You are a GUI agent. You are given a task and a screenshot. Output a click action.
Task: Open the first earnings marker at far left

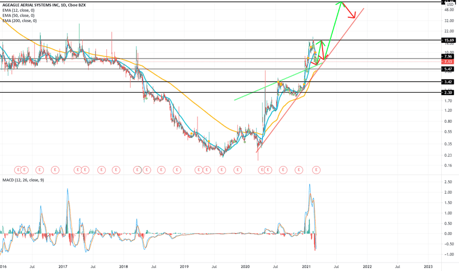tap(18, 169)
